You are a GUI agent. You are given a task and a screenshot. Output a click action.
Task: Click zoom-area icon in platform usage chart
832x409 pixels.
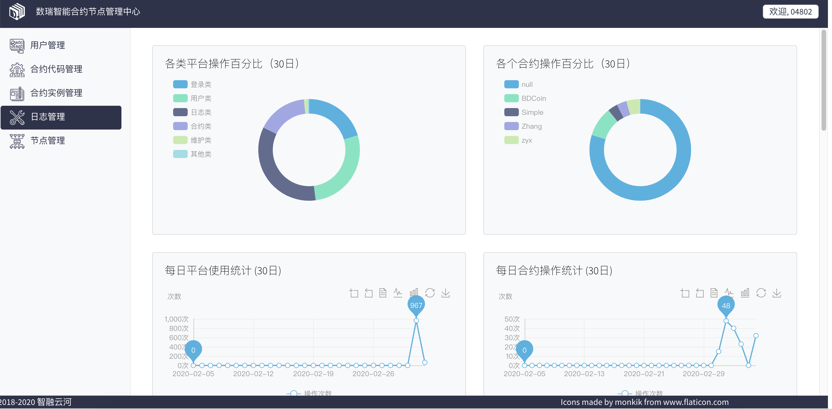coord(354,293)
